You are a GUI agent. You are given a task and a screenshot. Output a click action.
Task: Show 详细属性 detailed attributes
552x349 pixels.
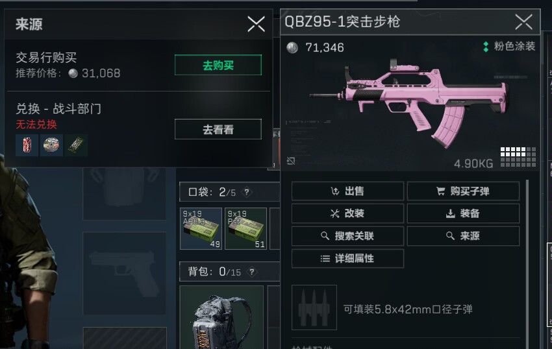tap(347, 259)
